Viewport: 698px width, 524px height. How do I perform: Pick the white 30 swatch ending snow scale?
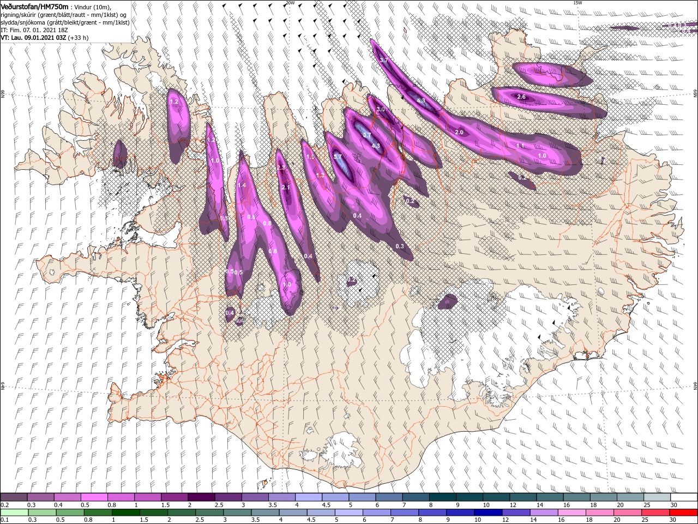coord(684,497)
